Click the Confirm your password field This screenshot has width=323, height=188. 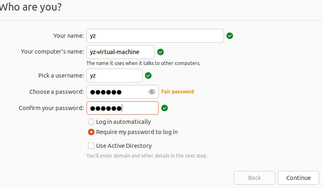pyautogui.click(x=122, y=108)
